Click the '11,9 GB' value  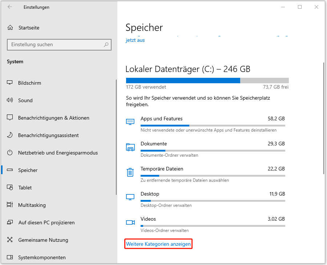[x=277, y=194]
